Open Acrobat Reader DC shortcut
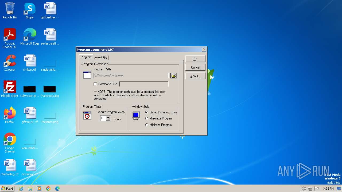This screenshot has height=192, width=342. pyautogui.click(x=10, y=38)
